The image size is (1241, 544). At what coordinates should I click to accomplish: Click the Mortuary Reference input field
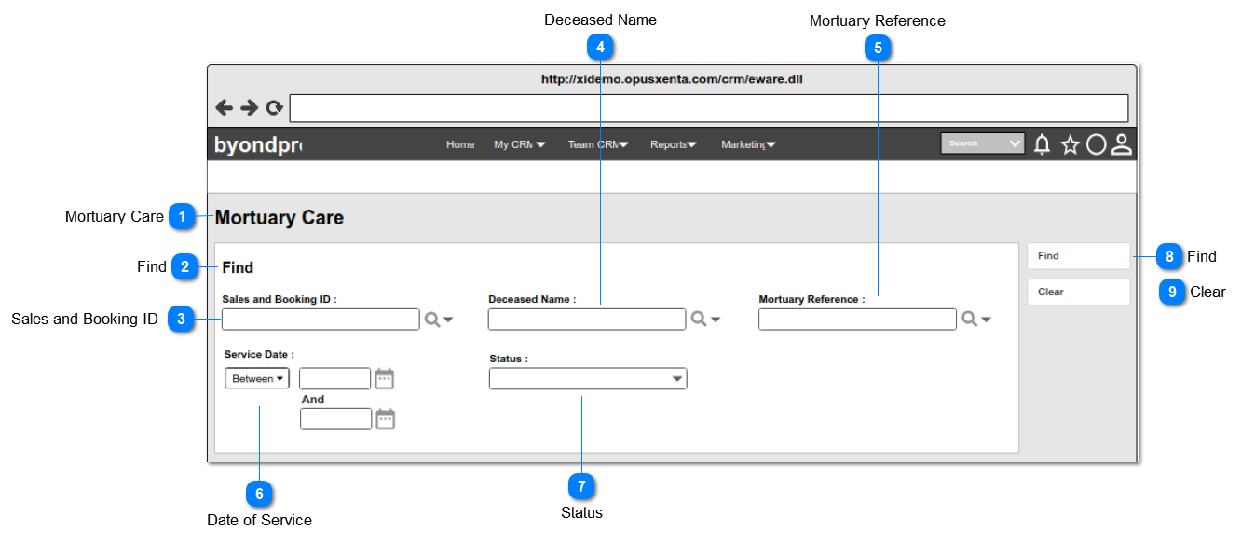click(x=857, y=320)
